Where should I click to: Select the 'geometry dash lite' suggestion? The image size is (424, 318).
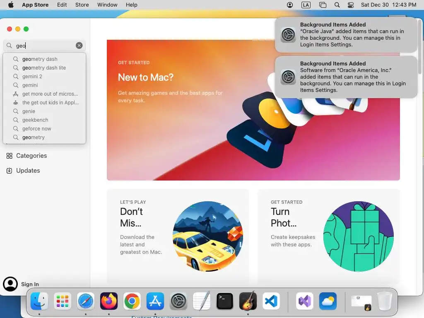45,67
